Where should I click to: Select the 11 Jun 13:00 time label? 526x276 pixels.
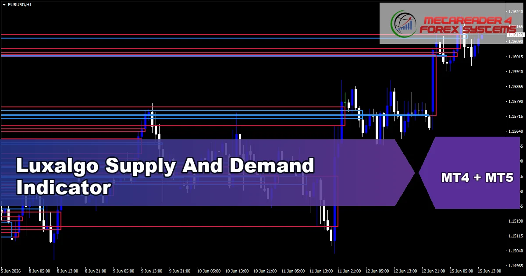(320, 271)
